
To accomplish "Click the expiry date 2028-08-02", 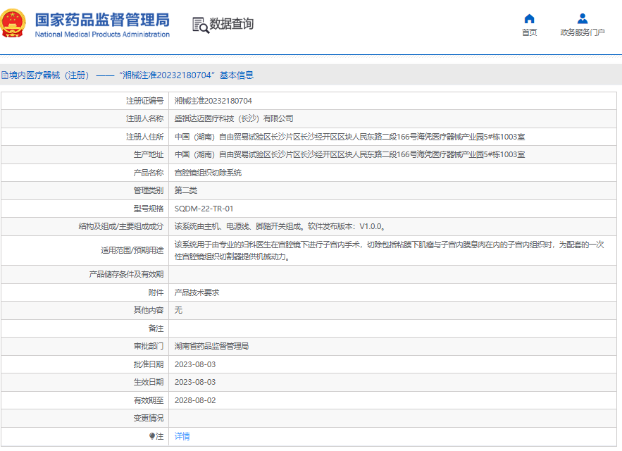I will pyautogui.click(x=195, y=400).
